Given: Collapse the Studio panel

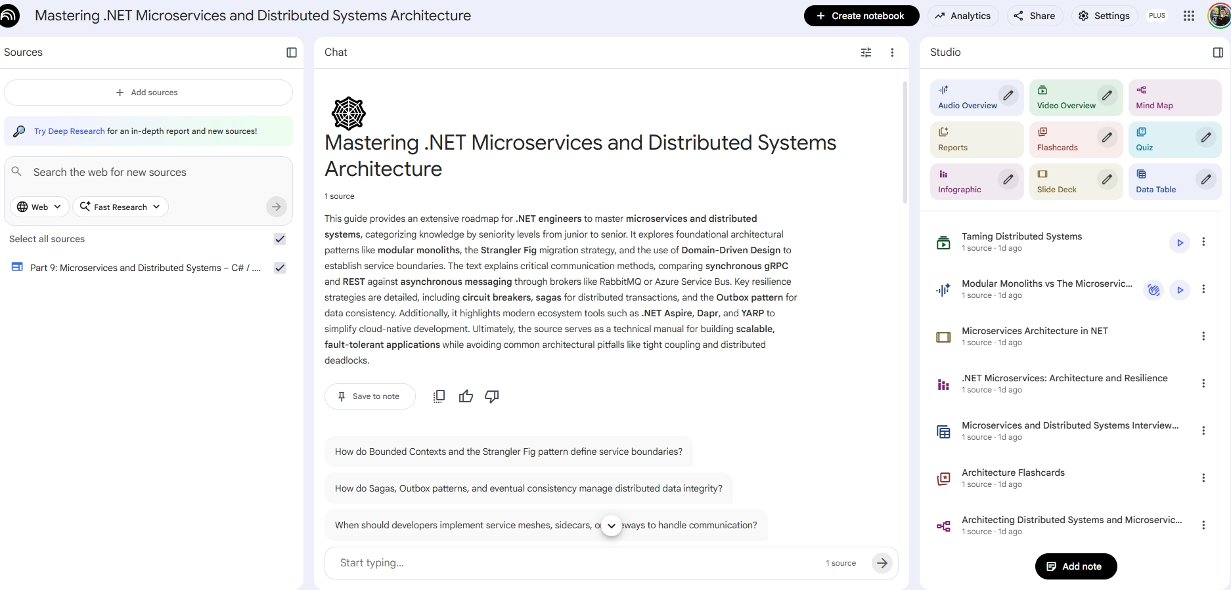Looking at the screenshot, I should coord(1217,53).
